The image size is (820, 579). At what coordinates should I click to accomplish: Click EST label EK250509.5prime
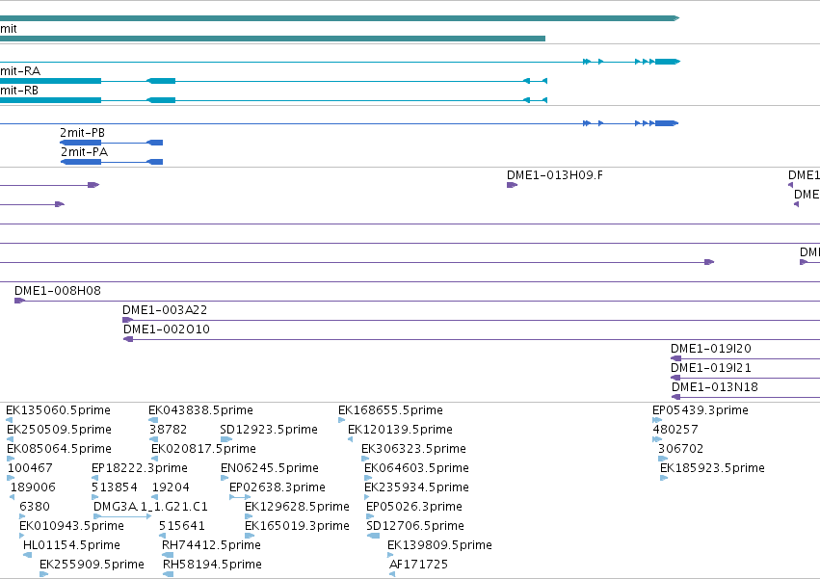click(x=59, y=430)
